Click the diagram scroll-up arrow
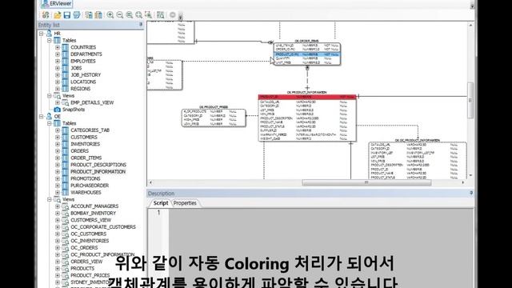The image size is (512, 288). coord(470,25)
